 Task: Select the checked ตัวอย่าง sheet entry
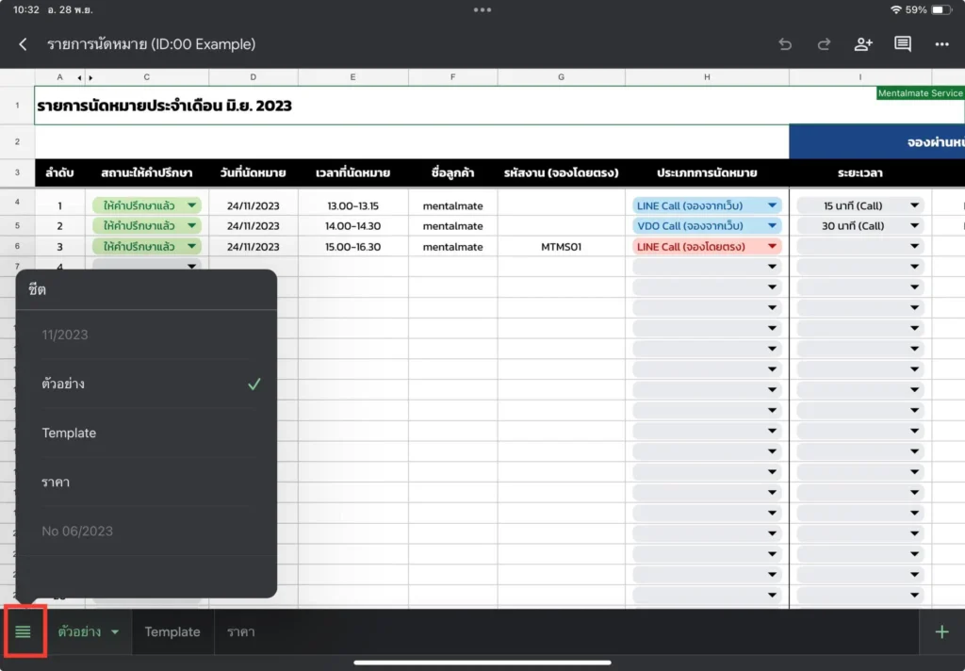coord(146,384)
